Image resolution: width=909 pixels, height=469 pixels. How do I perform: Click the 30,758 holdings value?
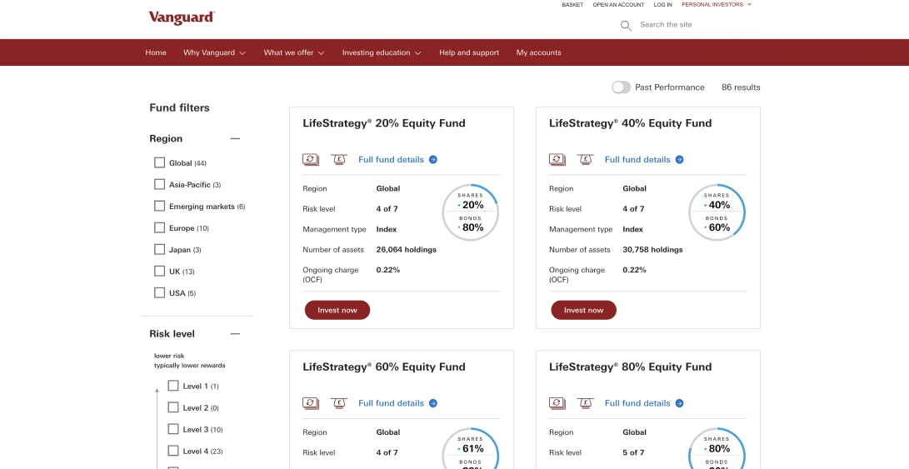click(652, 249)
